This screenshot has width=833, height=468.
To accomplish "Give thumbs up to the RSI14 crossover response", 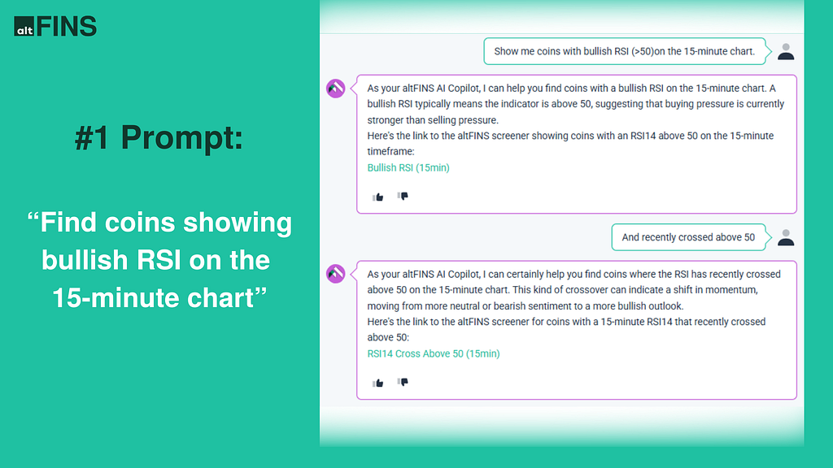I will [377, 383].
